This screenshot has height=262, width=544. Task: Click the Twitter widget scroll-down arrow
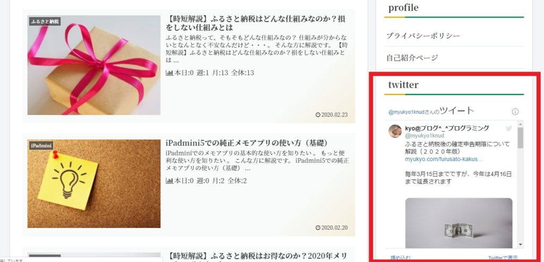click(x=520, y=244)
